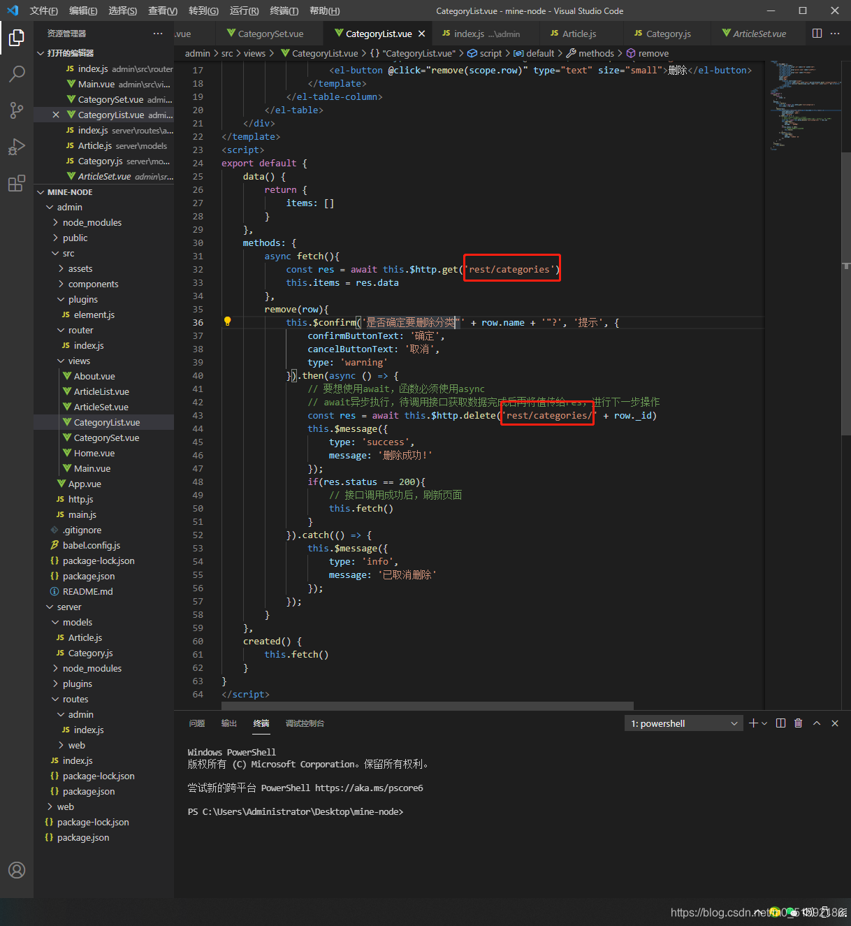The width and height of the screenshot is (851, 926).
Task: Open the 查看(V) menu
Action: 163,10
